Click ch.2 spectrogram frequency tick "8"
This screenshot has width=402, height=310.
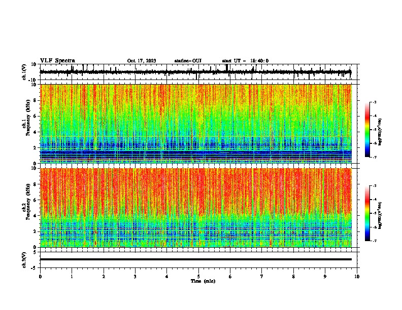[35, 184]
